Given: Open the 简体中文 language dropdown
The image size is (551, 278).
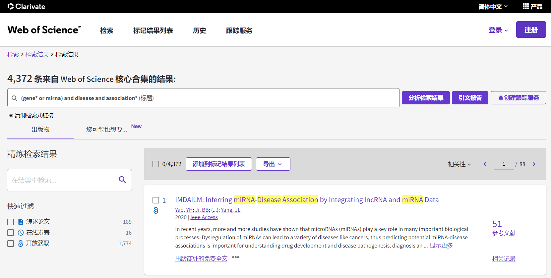Looking at the screenshot, I should pyautogui.click(x=493, y=6).
